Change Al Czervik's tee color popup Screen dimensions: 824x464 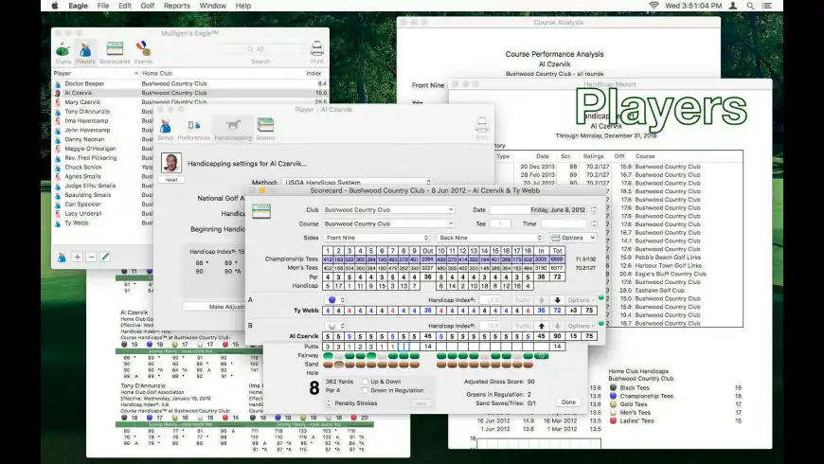coord(336,326)
